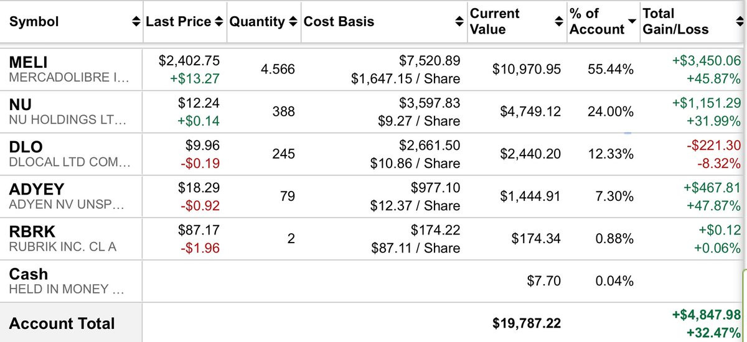Select the RBRK ticker symbol
Image resolution: width=747 pixels, height=342 pixels.
point(32,232)
